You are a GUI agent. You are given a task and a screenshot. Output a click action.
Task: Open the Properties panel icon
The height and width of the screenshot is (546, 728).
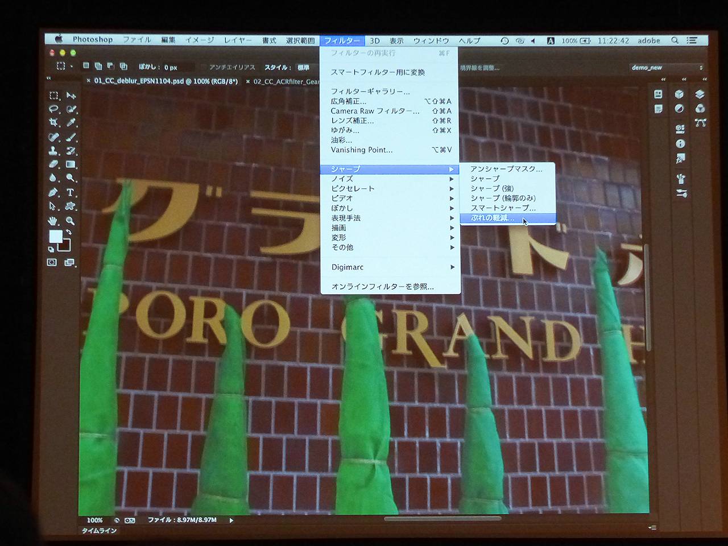tap(658, 94)
